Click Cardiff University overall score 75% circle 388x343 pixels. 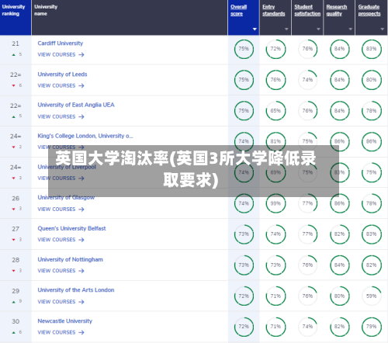coord(244,49)
